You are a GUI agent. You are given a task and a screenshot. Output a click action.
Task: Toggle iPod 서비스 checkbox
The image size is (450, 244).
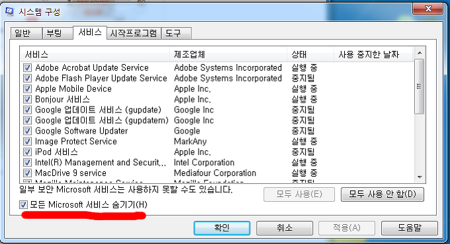(27, 152)
